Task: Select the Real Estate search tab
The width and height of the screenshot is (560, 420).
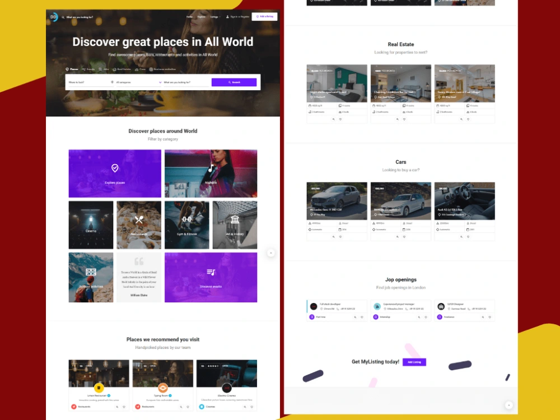Action: [122, 69]
